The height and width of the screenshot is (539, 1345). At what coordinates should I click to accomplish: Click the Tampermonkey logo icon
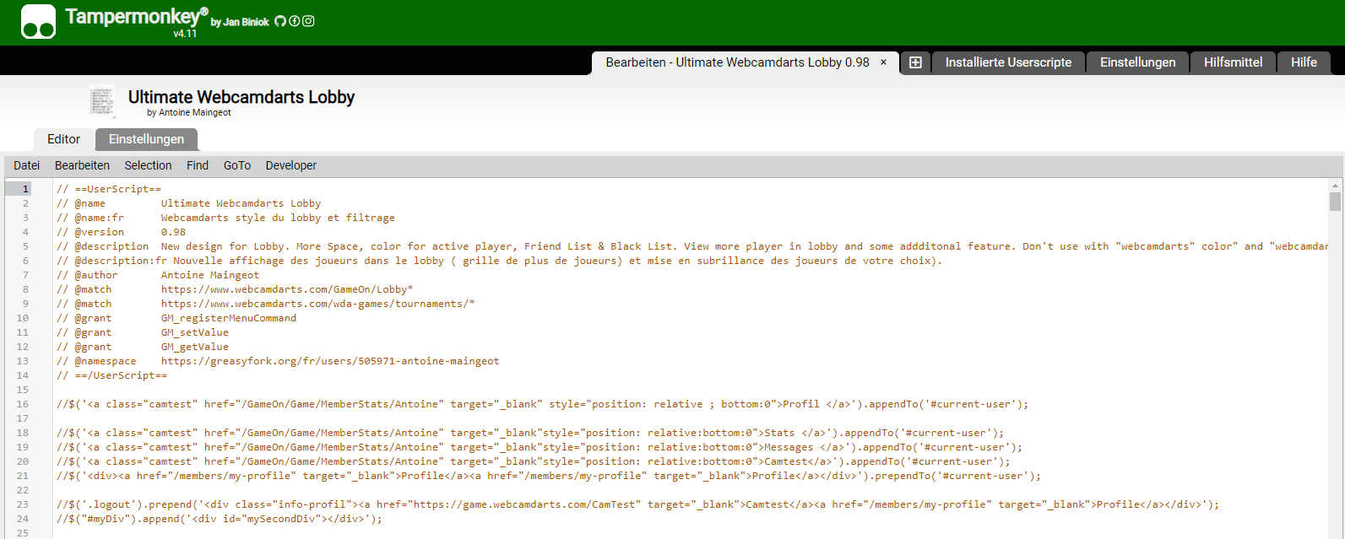tap(38, 22)
